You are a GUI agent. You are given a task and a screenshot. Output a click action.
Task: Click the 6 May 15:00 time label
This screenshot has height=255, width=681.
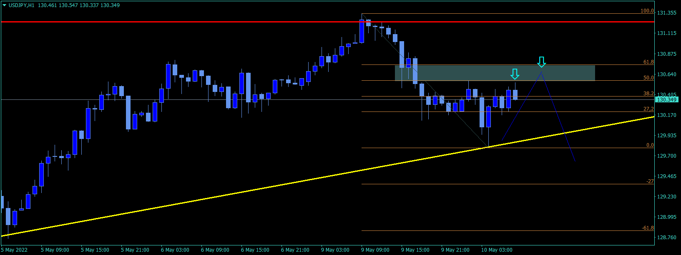pyautogui.click(x=255, y=250)
